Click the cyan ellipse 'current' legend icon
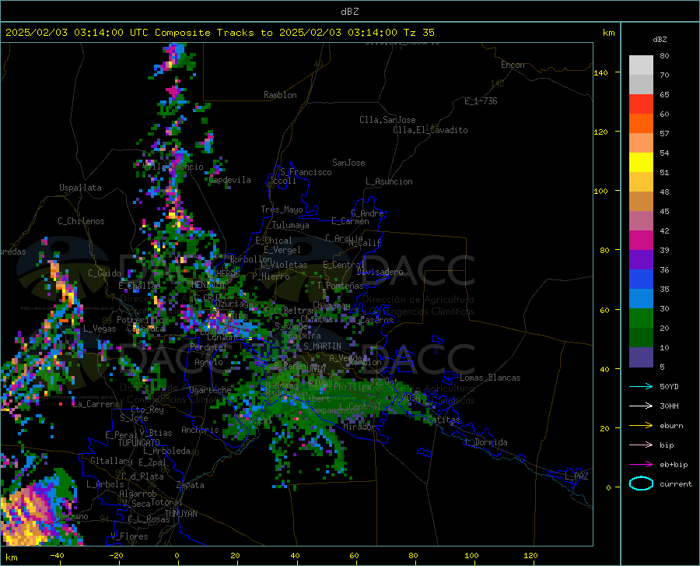This screenshot has width=700, height=566. (x=641, y=483)
